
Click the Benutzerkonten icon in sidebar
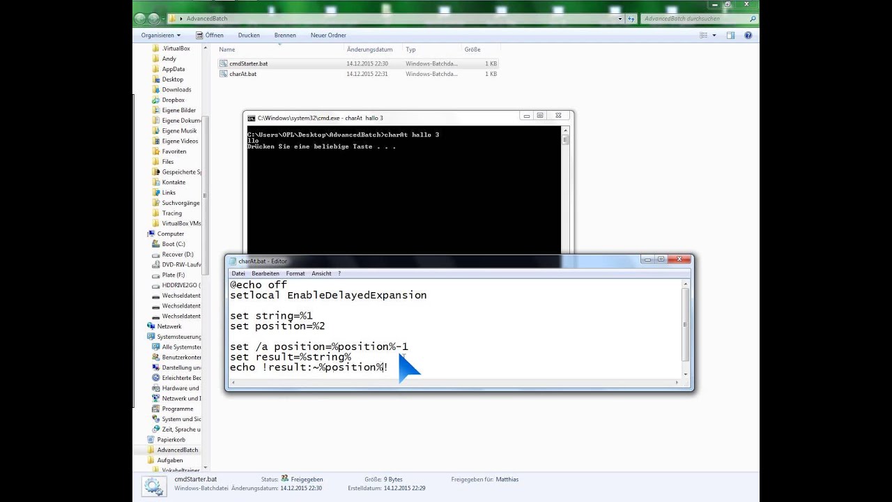[x=155, y=357]
